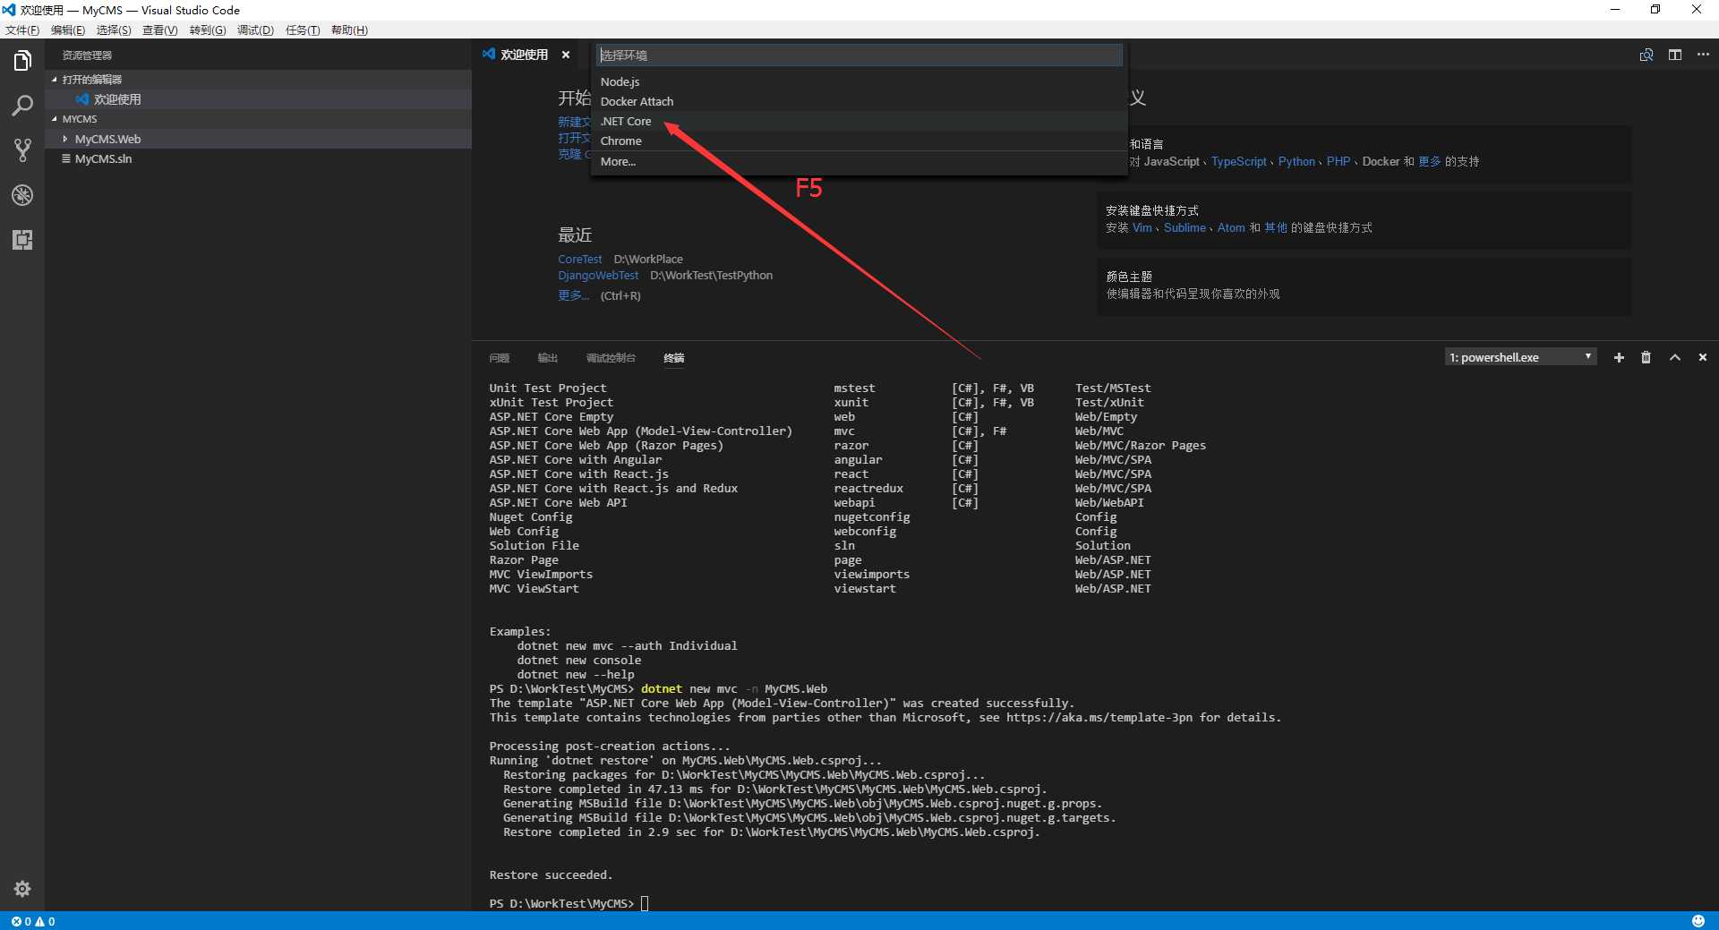Open the 查看(V) menu
This screenshot has width=1719, height=930.
pyautogui.click(x=160, y=30)
